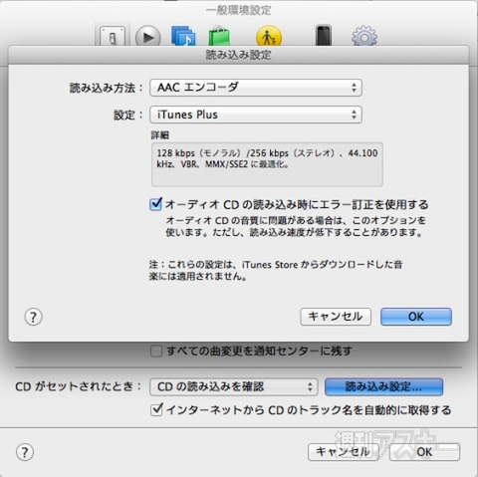Toggle error correction for audio CD import
Viewport: 478px width, 477px height.
[155, 204]
